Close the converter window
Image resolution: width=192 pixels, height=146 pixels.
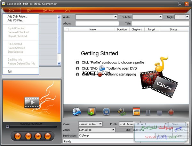[x=187, y=4]
